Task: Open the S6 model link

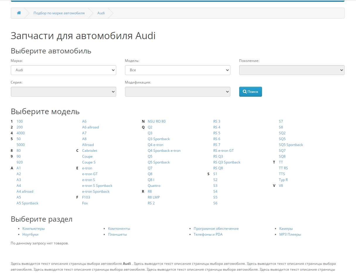Action: tap(215, 203)
